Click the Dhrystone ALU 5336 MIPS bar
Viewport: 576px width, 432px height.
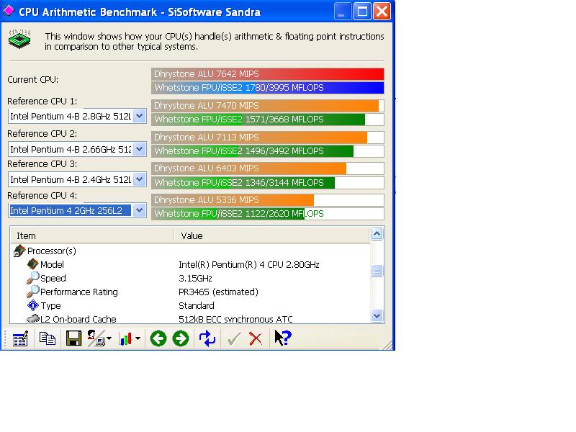point(267,200)
